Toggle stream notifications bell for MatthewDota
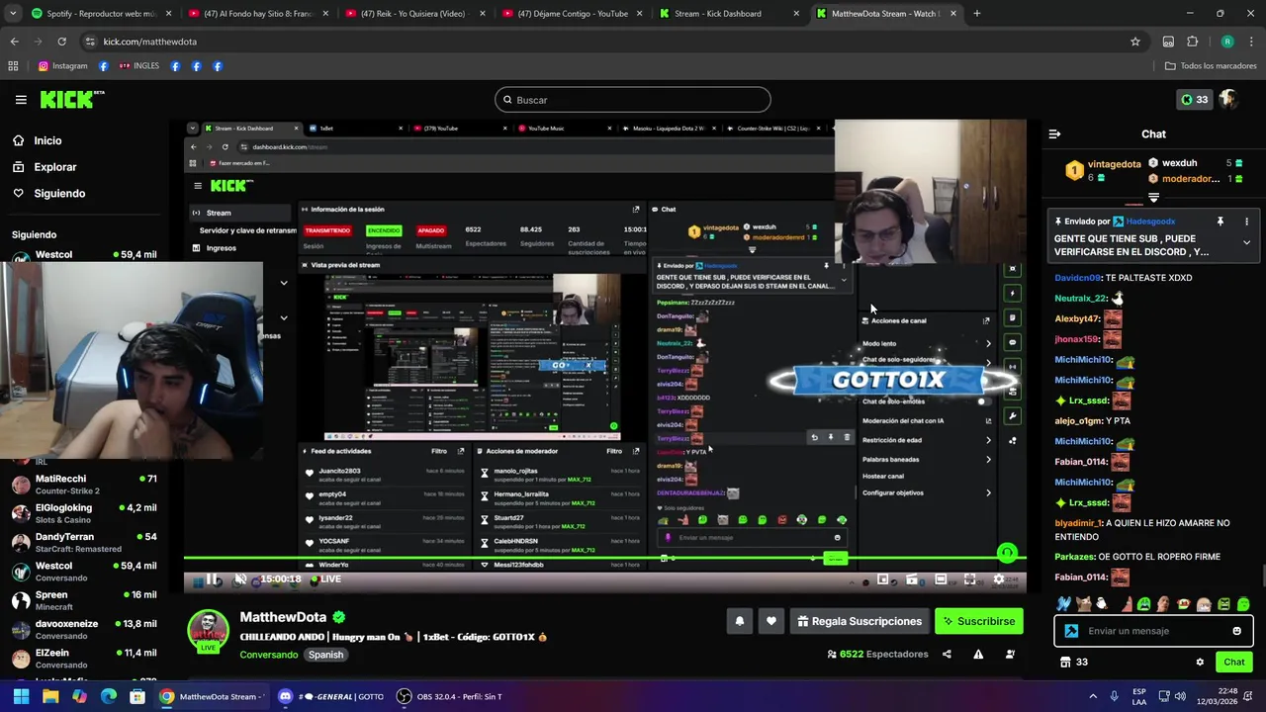1266x712 pixels. [739, 621]
